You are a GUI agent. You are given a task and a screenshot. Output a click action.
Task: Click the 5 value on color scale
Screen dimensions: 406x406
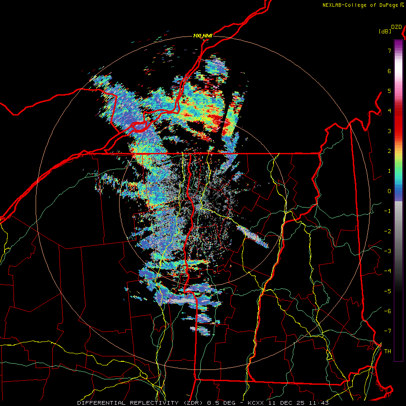point(389,91)
